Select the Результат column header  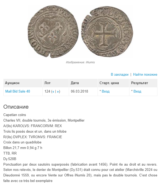coord(143,83)
